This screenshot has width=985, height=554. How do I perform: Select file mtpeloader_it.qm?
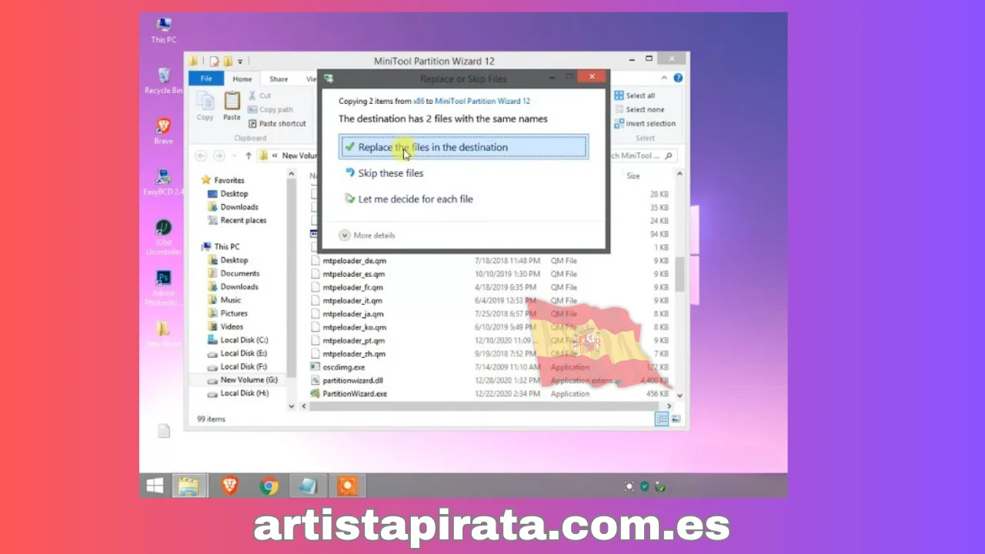pyautogui.click(x=346, y=300)
